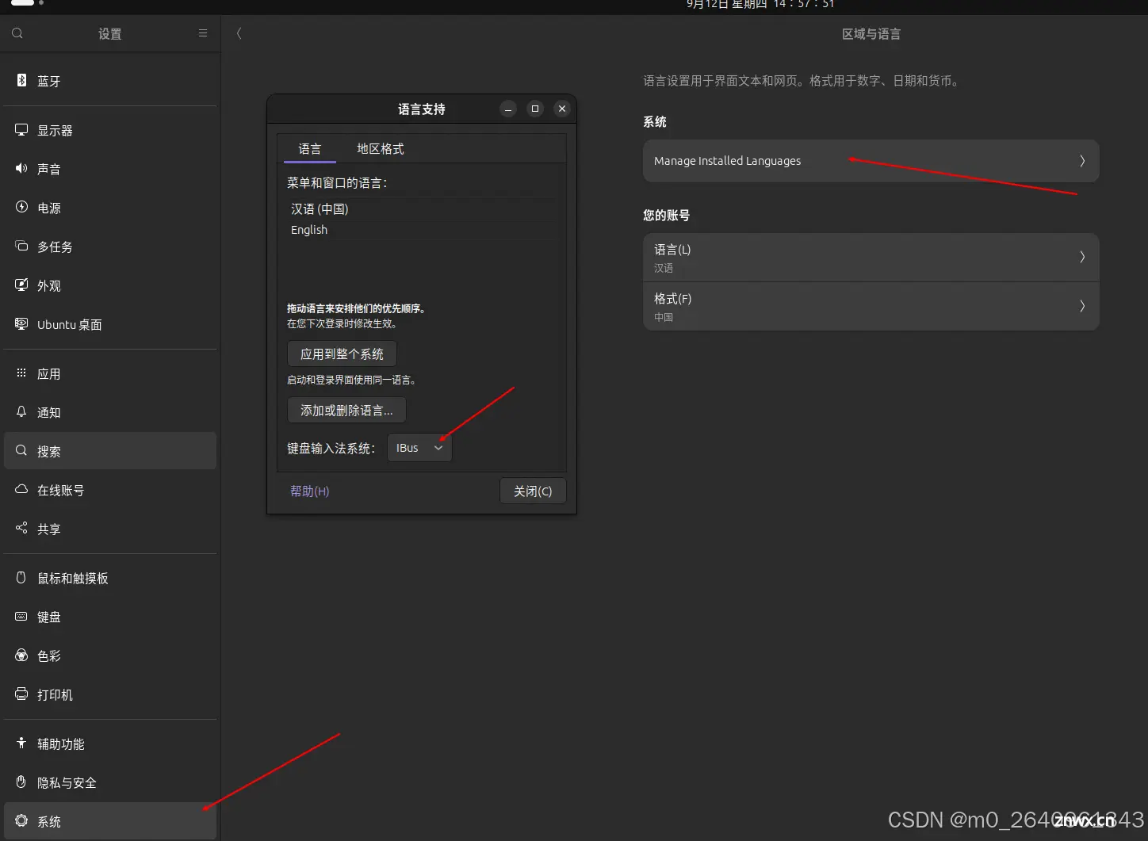Open the IBus input method dropdown
Image resolution: width=1148 pixels, height=841 pixels.
click(x=419, y=448)
